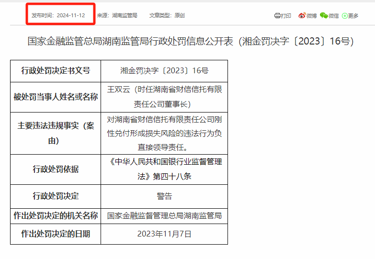Select the 行政处罚决定书文号 label cell

tap(56, 71)
